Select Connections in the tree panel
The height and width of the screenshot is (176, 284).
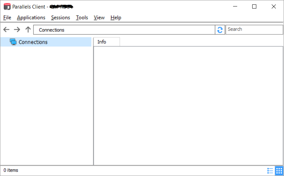(46, 42)
